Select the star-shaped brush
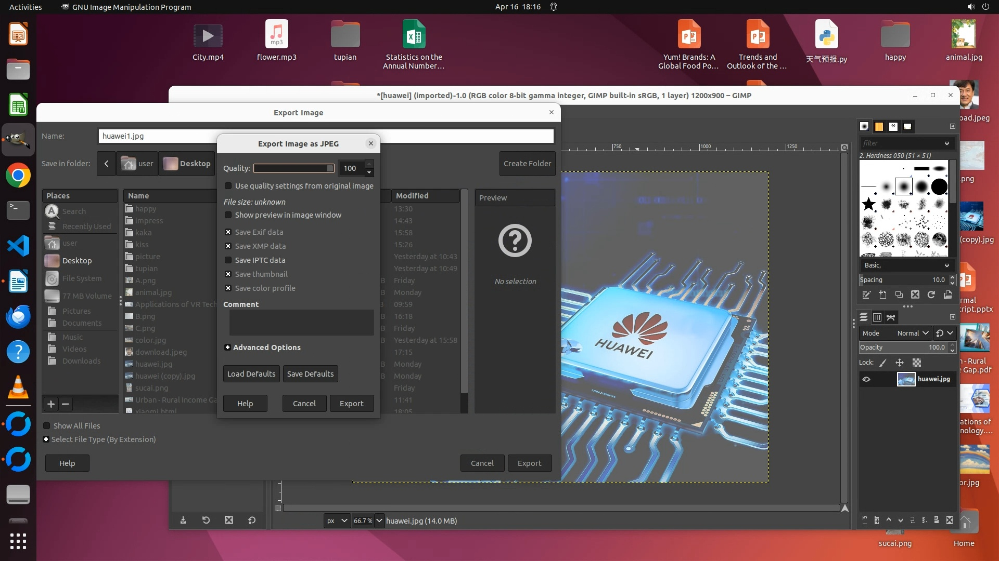 click(868, 204)
